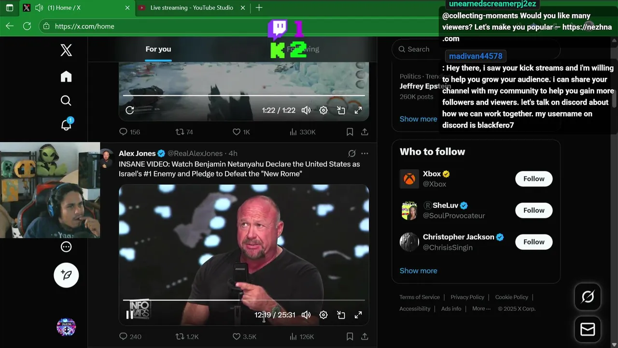Follow the Xbox account
618x348 pixels.
(534, 179)
